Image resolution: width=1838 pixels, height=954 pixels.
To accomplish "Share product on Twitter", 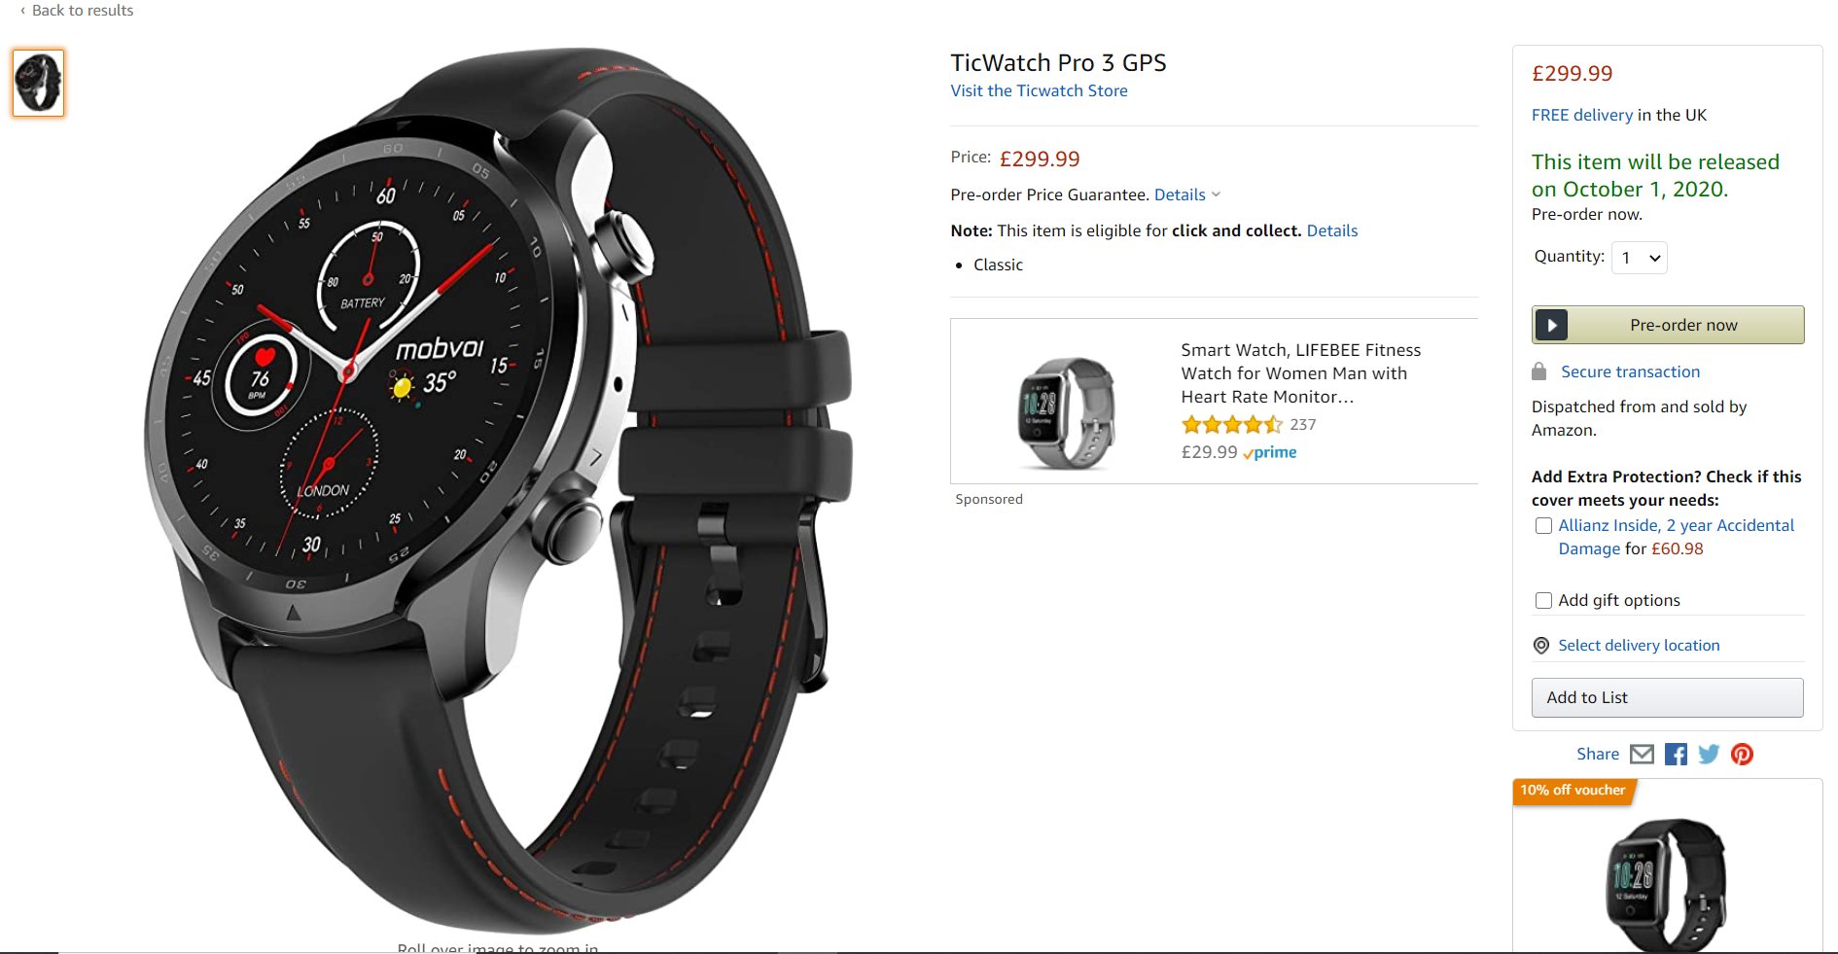I will click(x=1709, y=754).
